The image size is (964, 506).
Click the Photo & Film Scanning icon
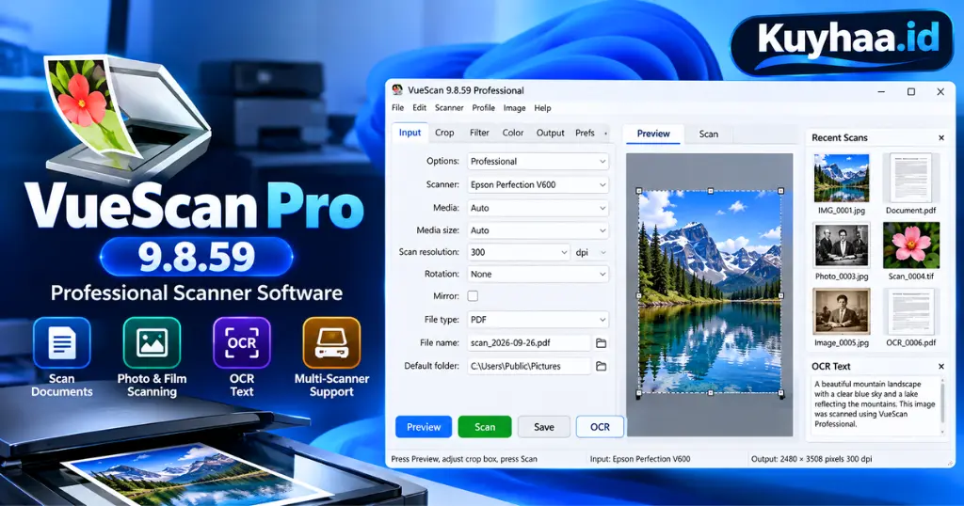point(152,342)
